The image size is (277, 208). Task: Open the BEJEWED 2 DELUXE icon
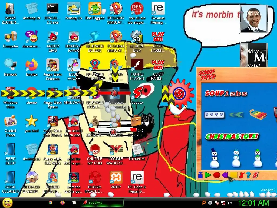point(95,70)
